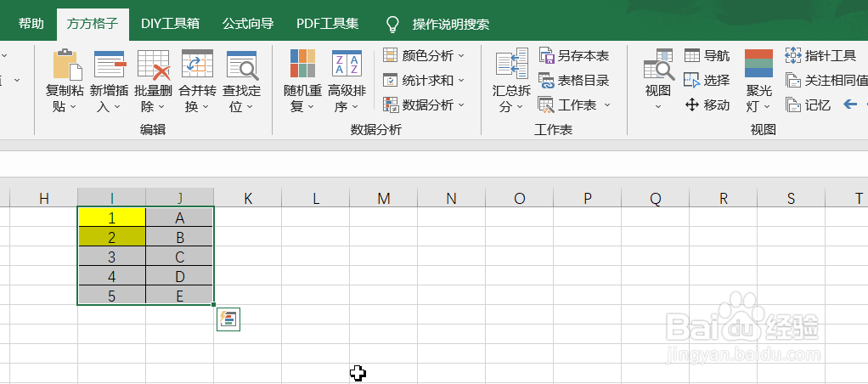Click the 复制粘贴 clipboard icon
The width and height of the screenshot is (868, 384).
click(68, 65)
